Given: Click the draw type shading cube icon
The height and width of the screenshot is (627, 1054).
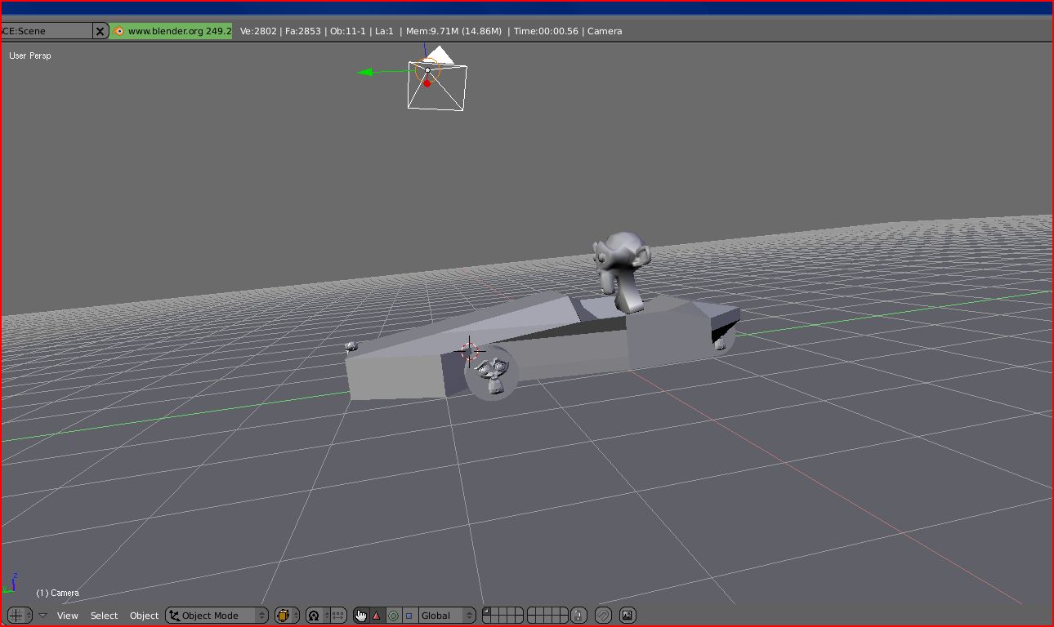Looking at the screenshot, I should coord(284,616).
